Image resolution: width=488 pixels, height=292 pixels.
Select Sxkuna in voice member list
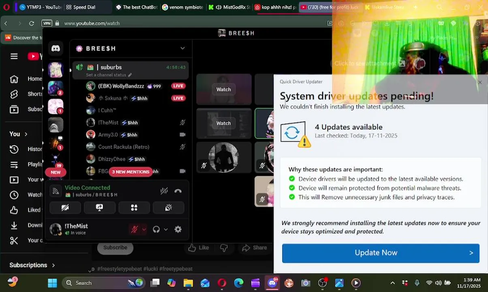135,98
